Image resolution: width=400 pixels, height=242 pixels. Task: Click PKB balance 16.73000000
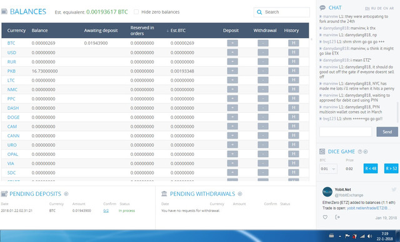[x=44, y=71]
